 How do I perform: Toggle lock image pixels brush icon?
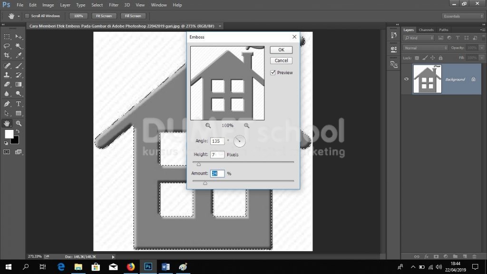[425, 58]
